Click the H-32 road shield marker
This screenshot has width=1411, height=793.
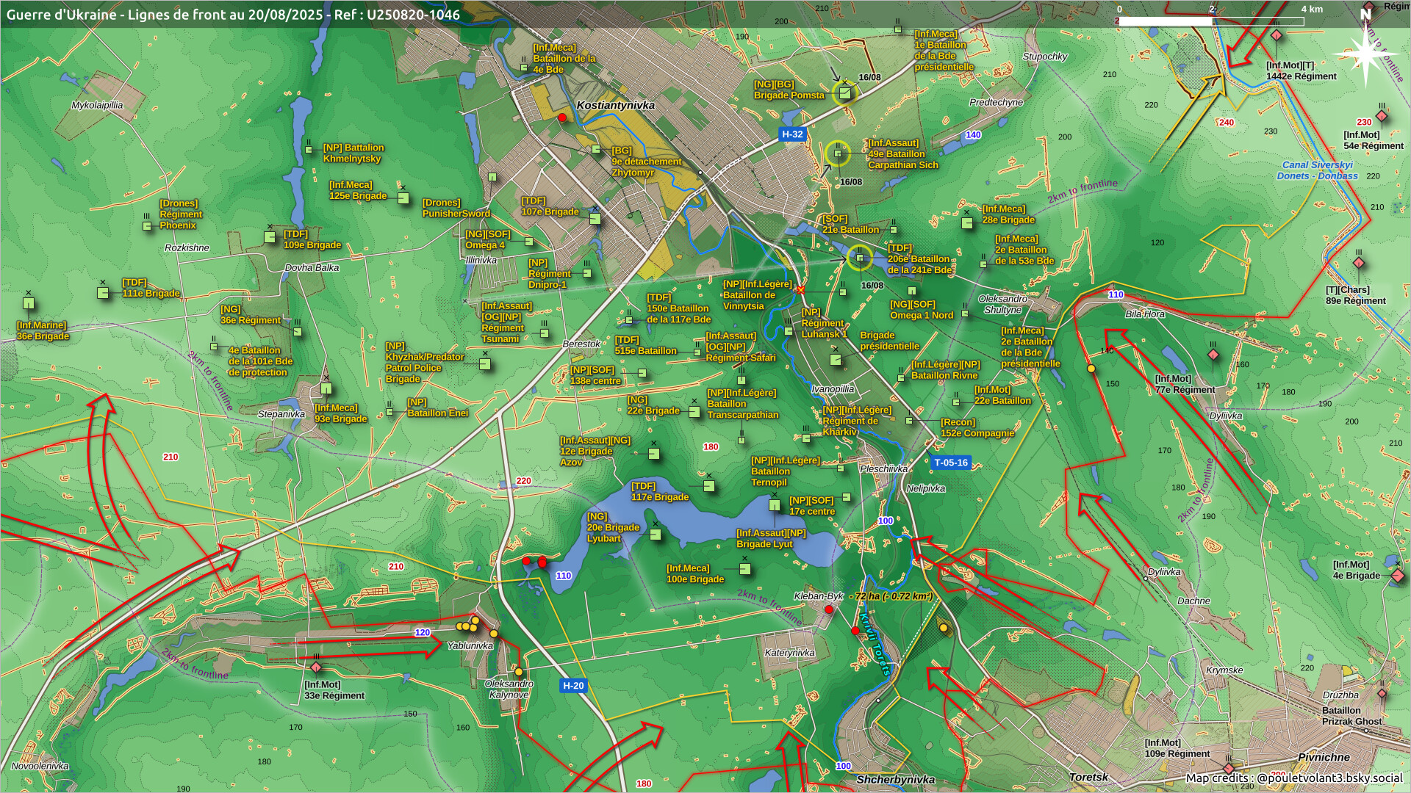point(792,134)
